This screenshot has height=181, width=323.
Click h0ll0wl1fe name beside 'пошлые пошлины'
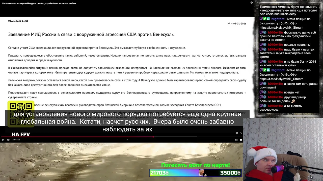(x=275, y=45)
